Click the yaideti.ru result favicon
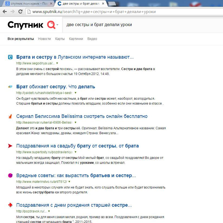The width and height of the screenshot is (223, 223). coord(10,87)
